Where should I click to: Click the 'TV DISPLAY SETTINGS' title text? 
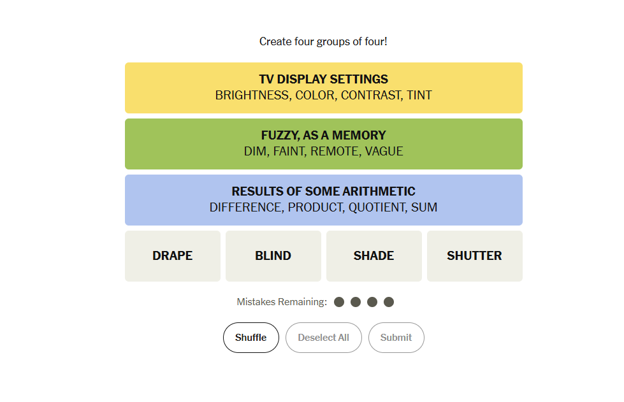point(324,79)
